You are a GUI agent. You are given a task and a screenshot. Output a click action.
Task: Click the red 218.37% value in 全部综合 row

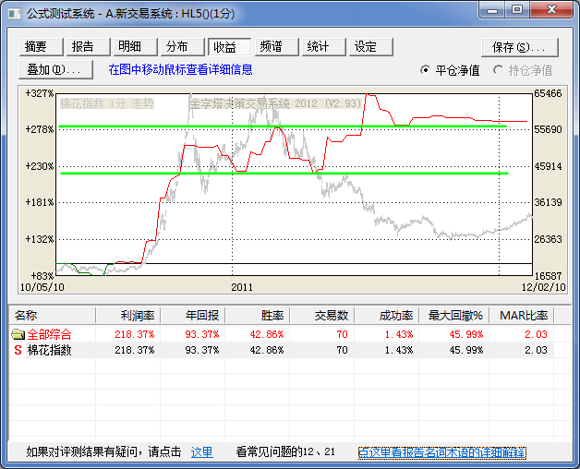tap(134, 334)
